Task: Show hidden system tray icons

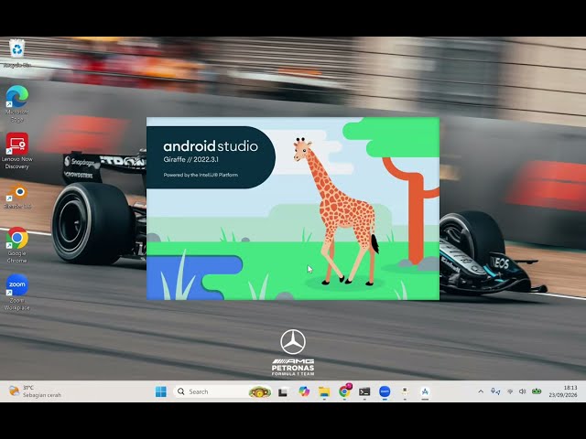Action: click(481, 391)
